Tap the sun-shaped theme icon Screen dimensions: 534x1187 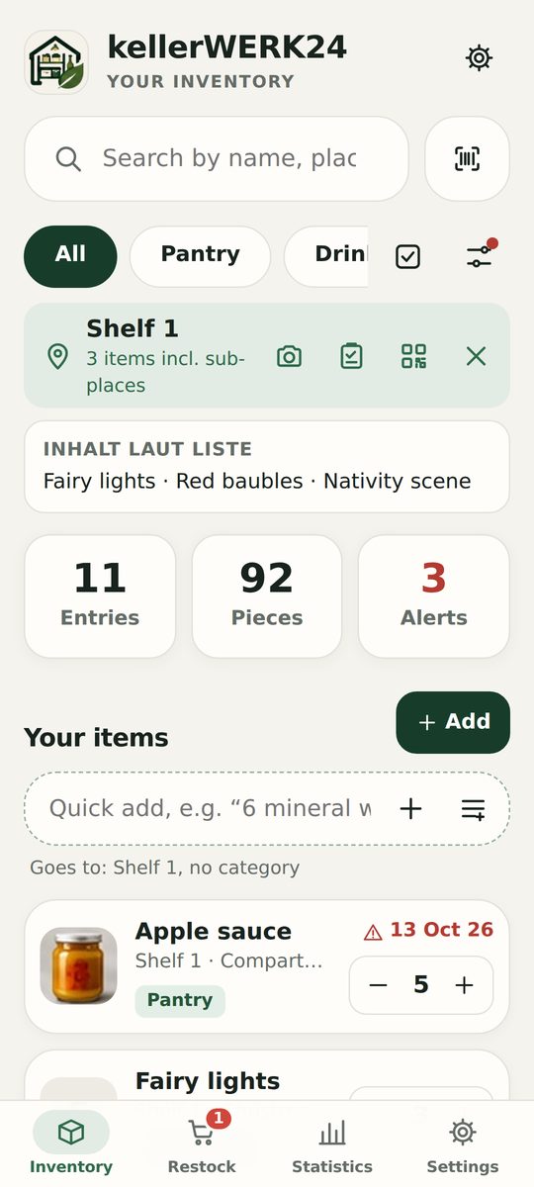pos(479,58)
